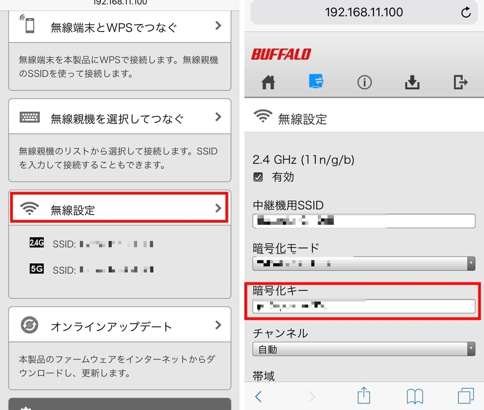This screenshot has width=484, height=410.
Task: Click the firmware update description text
Action: 117,366
